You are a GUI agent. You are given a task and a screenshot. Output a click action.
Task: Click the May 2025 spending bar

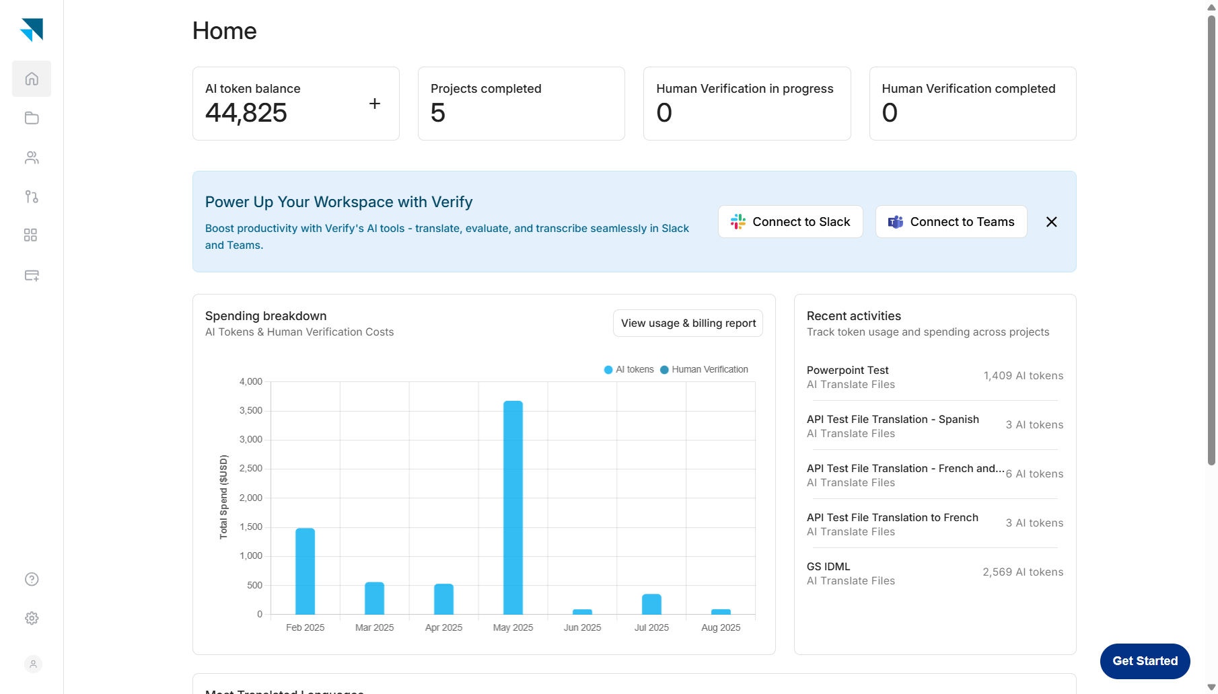click(513, 508)
